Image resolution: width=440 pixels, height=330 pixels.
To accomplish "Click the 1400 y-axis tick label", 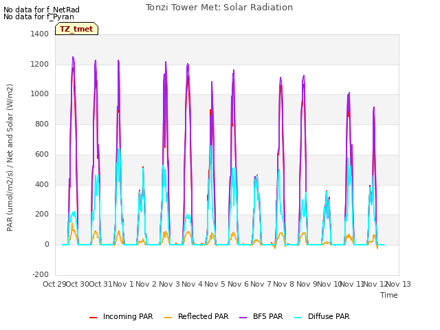I will (x=40, y=34).
